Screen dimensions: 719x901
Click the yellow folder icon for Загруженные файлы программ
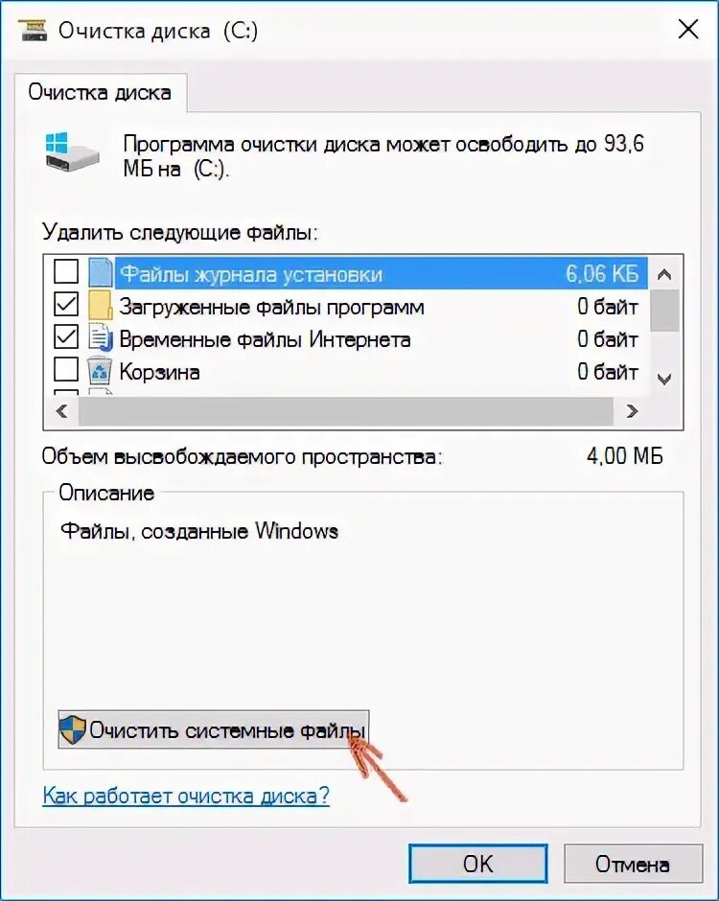click(x=100, y=305)
